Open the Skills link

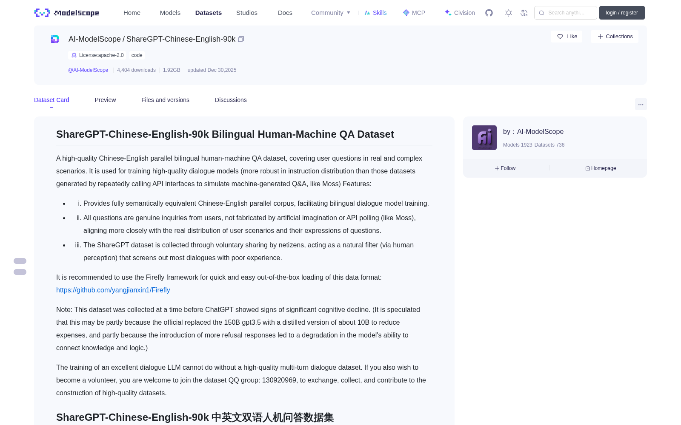tap(376, 13)
